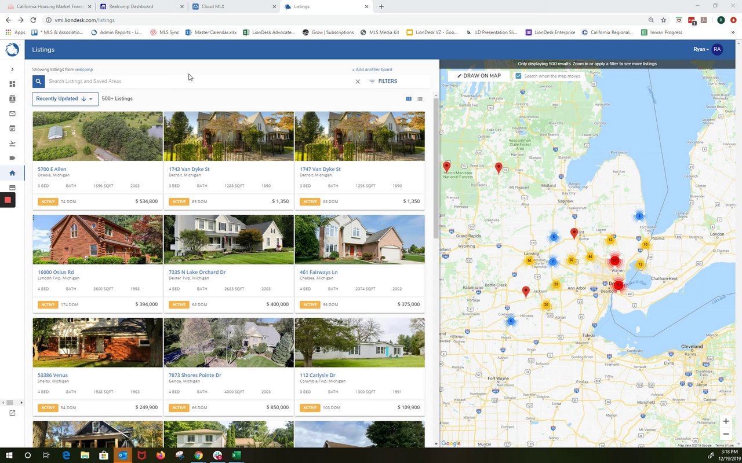Click the external link icon in the sidebar

point(12,413)
